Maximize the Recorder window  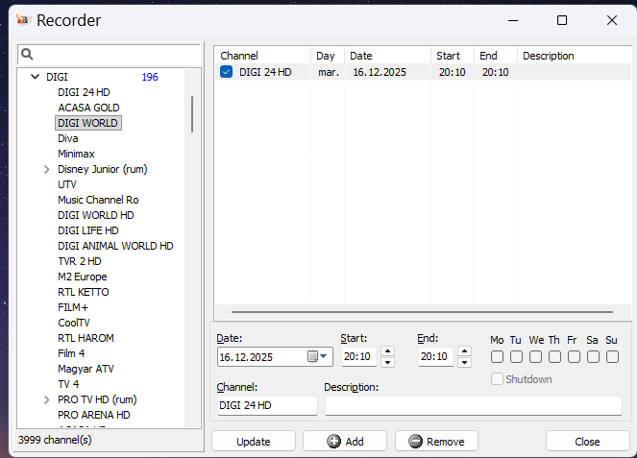(x=562, y=20)
